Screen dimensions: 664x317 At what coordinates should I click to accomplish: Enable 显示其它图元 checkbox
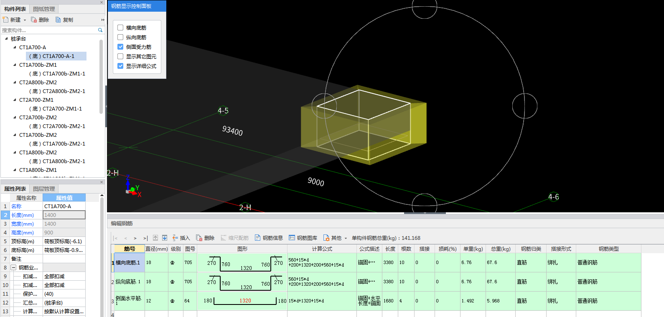pos(120,56)
